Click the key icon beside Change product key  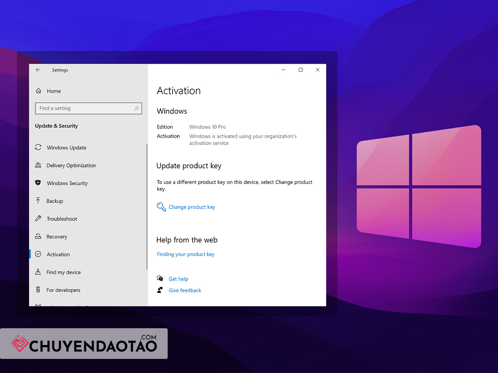161,206
